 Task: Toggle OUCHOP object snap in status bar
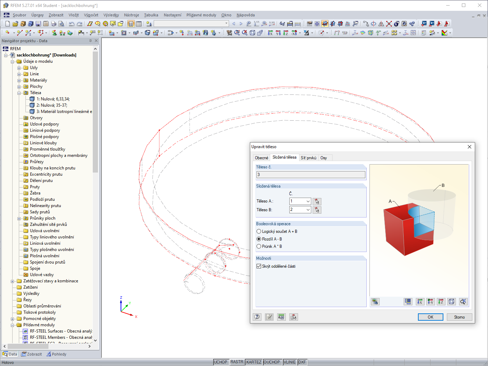pos(272,362)
